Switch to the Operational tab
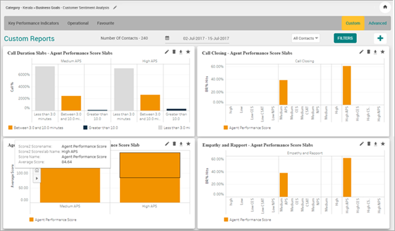This screenshot has width=395, height=231. (78, 23)
